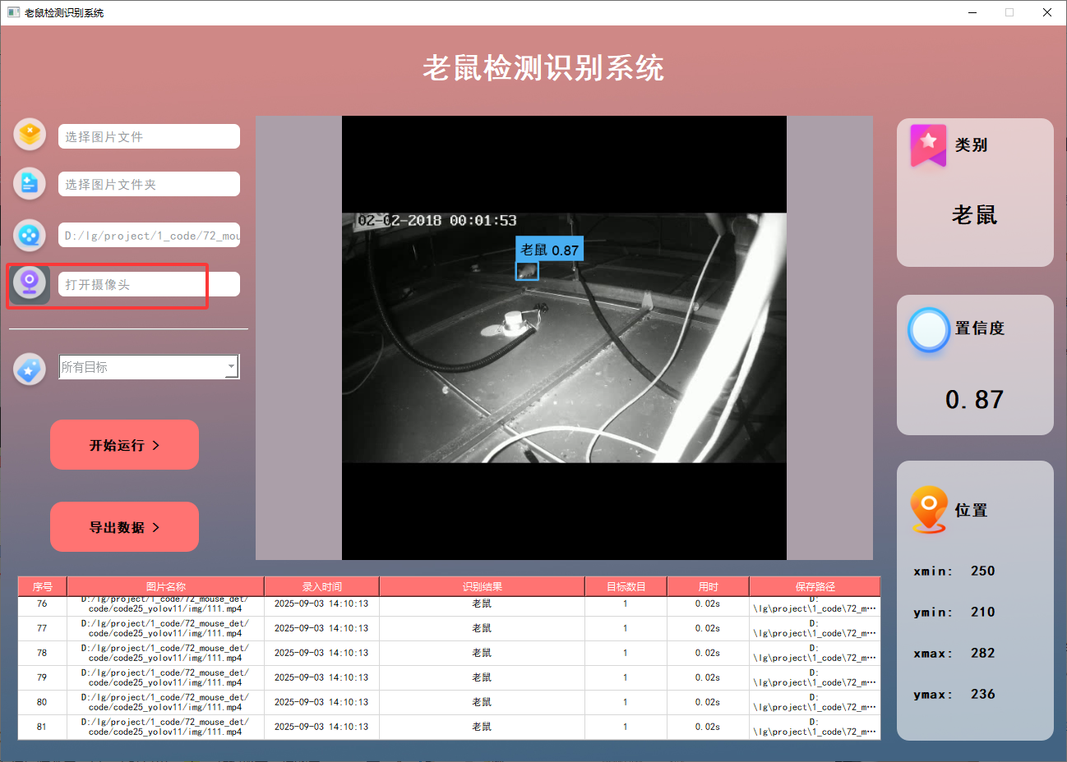Click the 选择图片文件 input field
The image size is (1067, 762).
coord(149,136)
